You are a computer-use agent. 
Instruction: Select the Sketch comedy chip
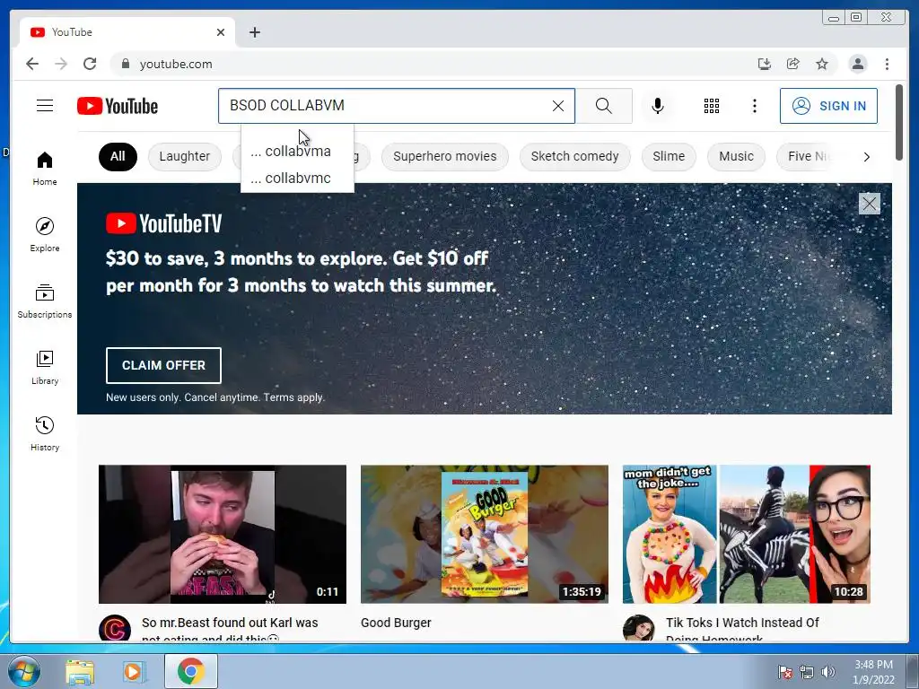click(575, 156)
